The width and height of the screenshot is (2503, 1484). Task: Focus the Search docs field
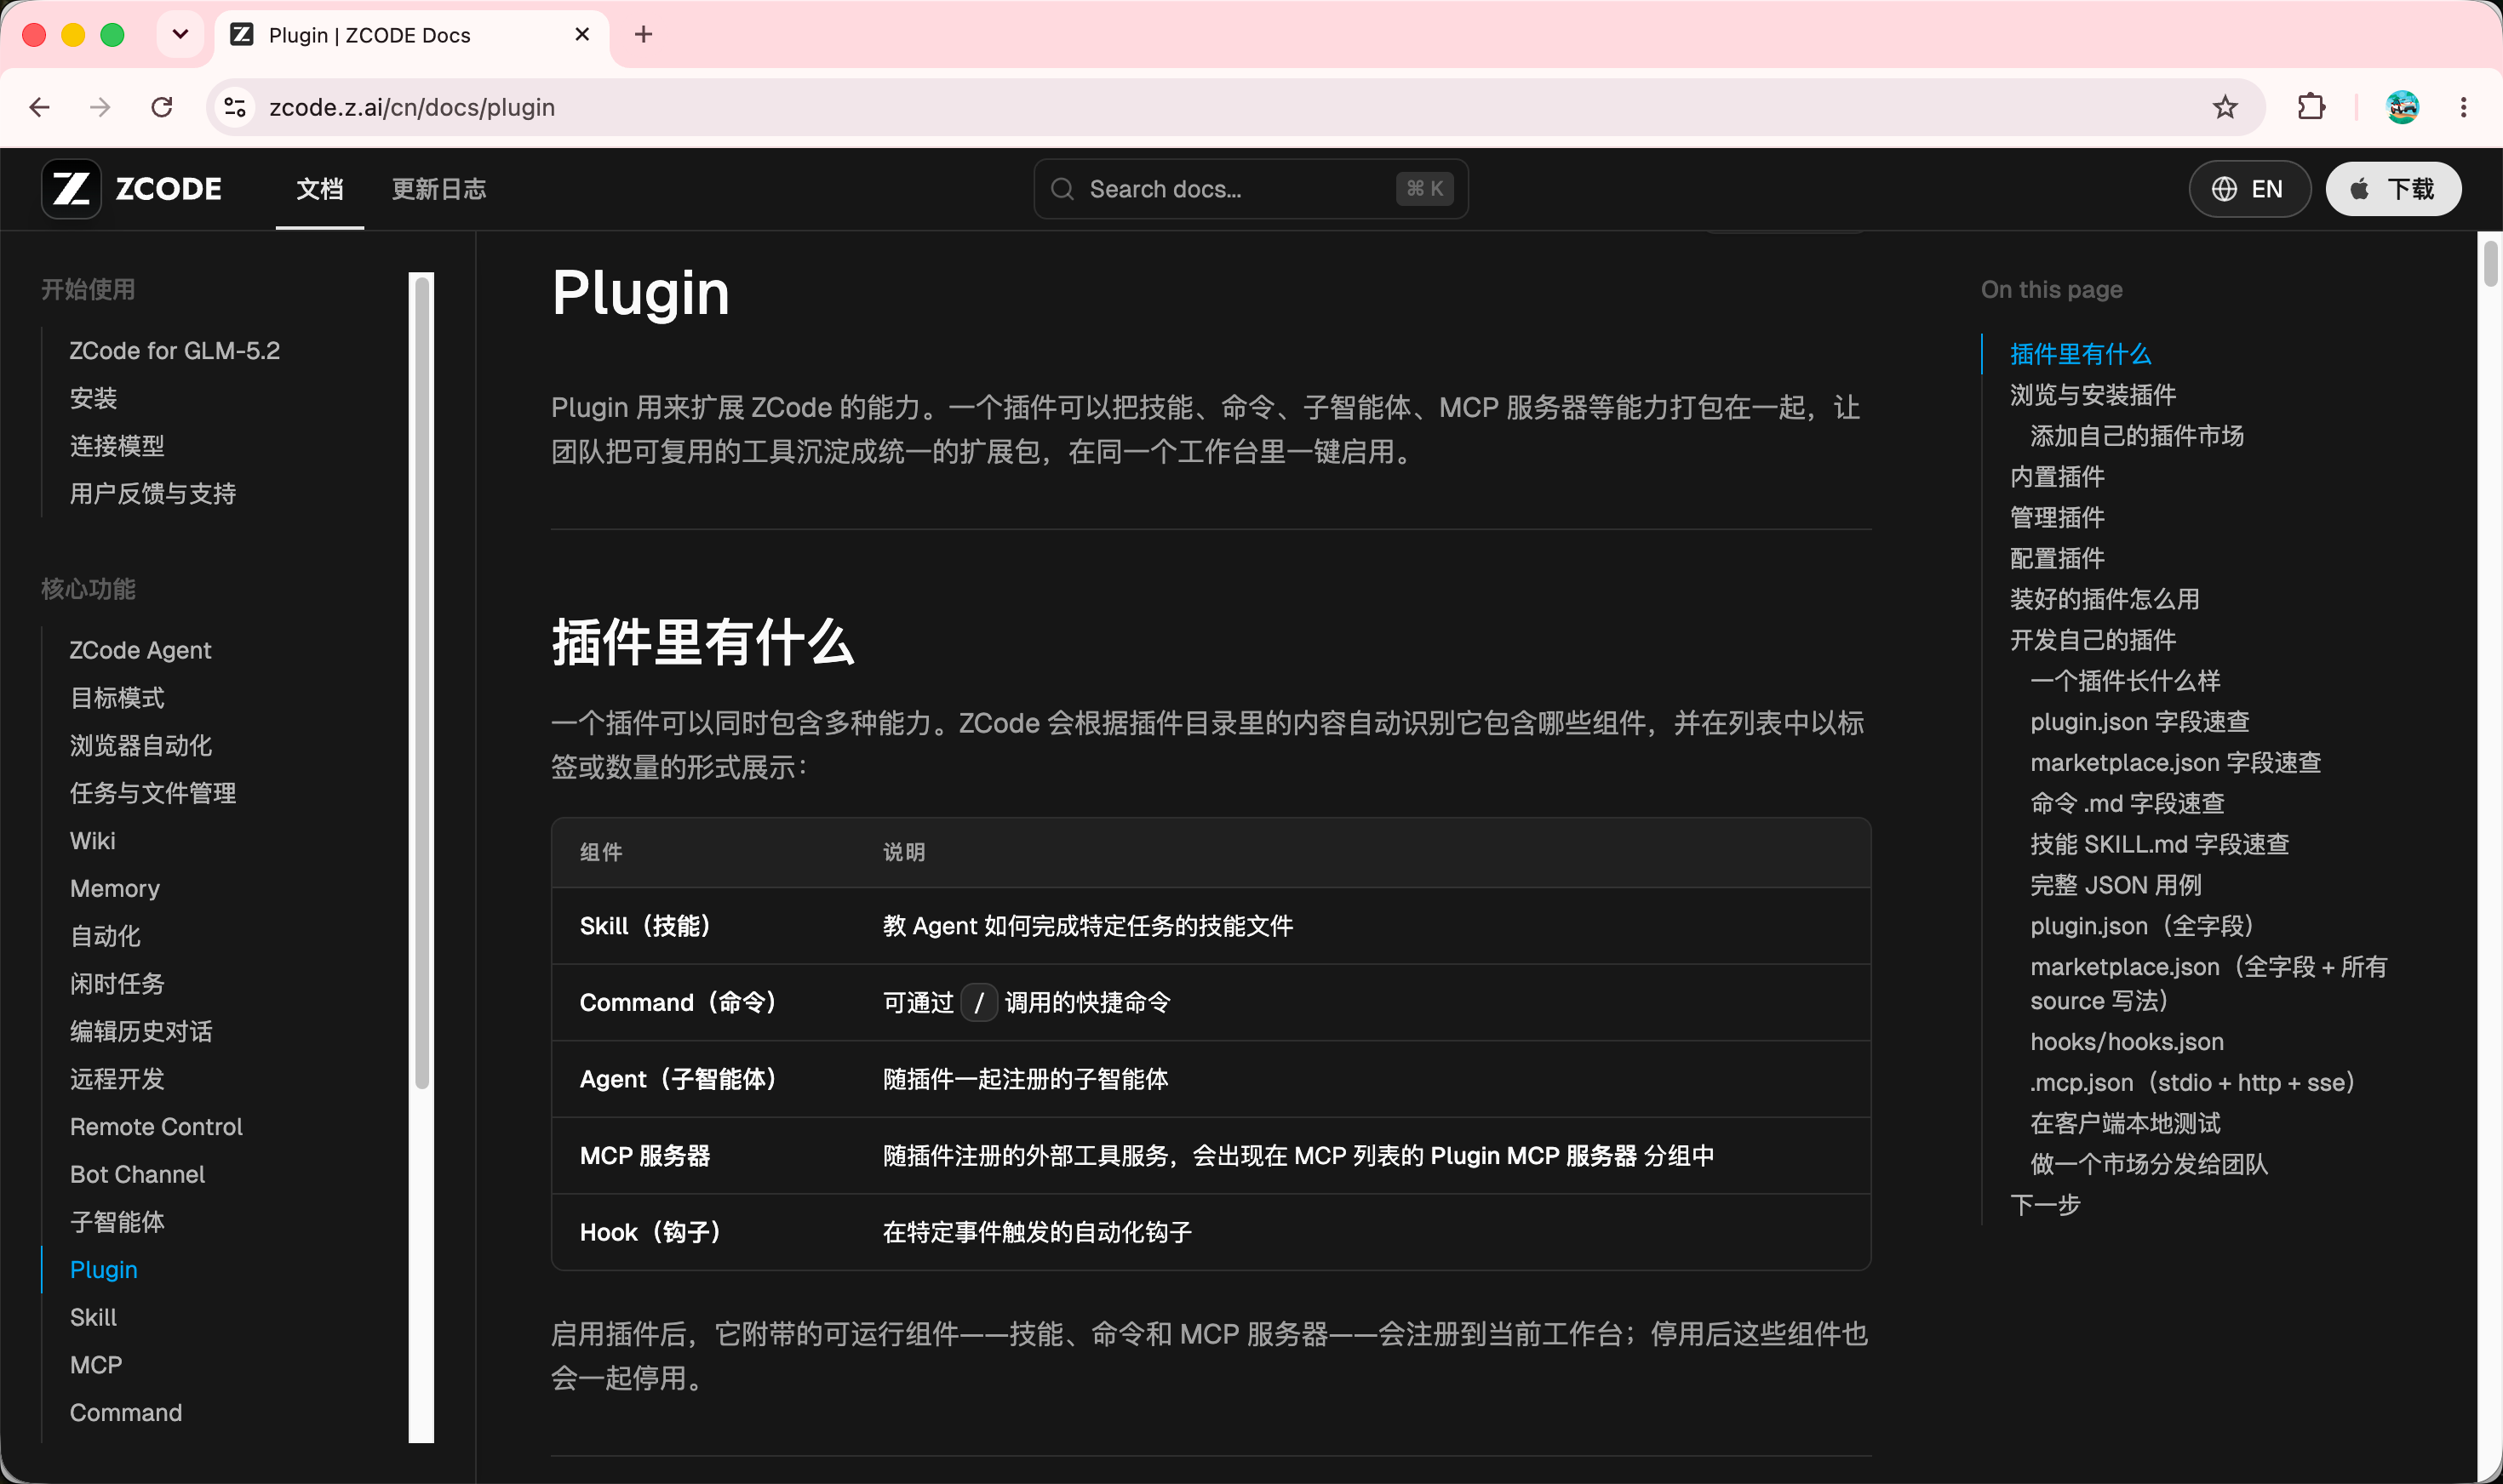tap(1251, 189)
